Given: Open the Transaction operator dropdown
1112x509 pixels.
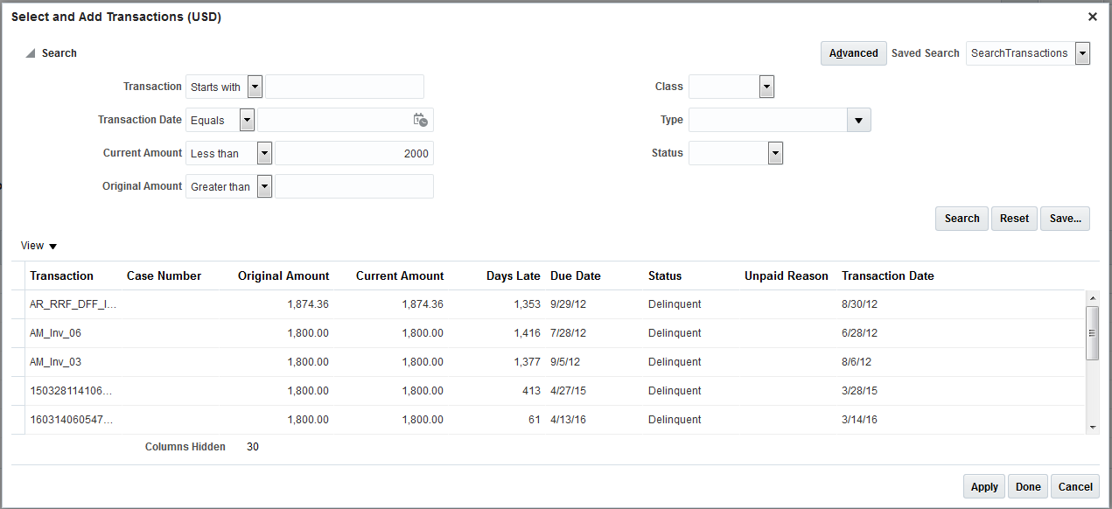Looking at the screenshot, I should tap(255, 87).
